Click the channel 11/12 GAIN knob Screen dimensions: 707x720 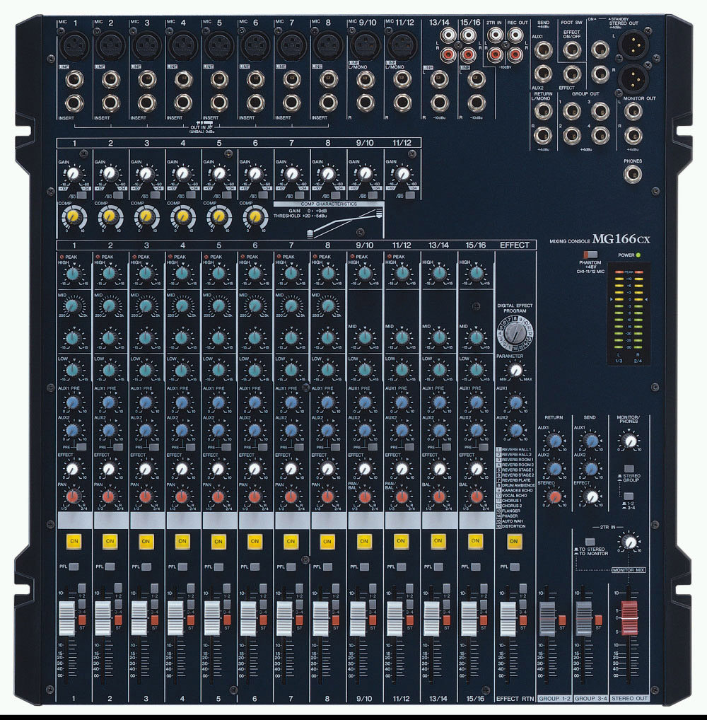402,173
